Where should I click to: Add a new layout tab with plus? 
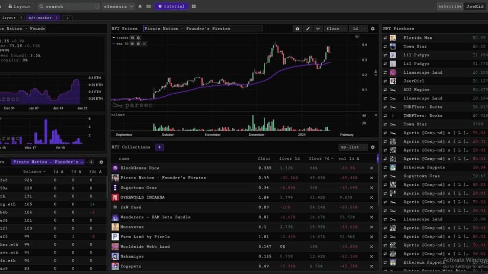[x=68, y=18]
